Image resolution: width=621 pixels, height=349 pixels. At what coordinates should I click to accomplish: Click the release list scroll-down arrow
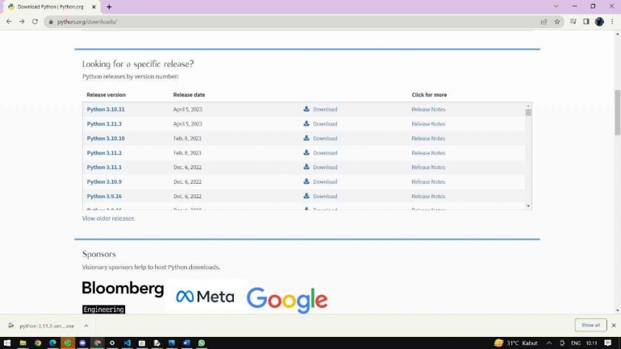(528, 206)
